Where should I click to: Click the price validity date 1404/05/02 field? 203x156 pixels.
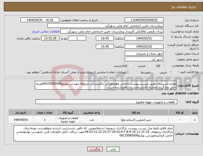click(x=144, y=46)
